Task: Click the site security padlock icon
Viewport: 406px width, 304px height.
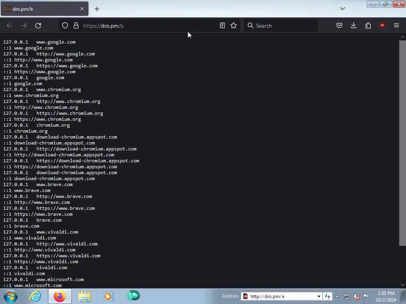Action: tap(76, 26)
